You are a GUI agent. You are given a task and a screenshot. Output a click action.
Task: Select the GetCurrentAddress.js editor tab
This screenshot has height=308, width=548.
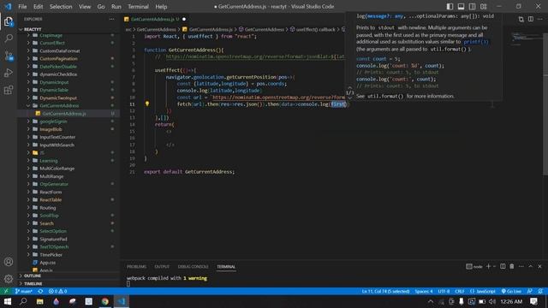(x=155, y=19)
